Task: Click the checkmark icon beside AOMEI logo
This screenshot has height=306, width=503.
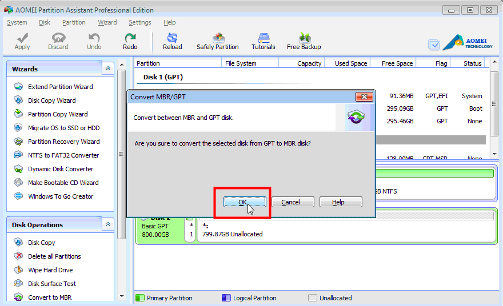Action: coord(434,45)
